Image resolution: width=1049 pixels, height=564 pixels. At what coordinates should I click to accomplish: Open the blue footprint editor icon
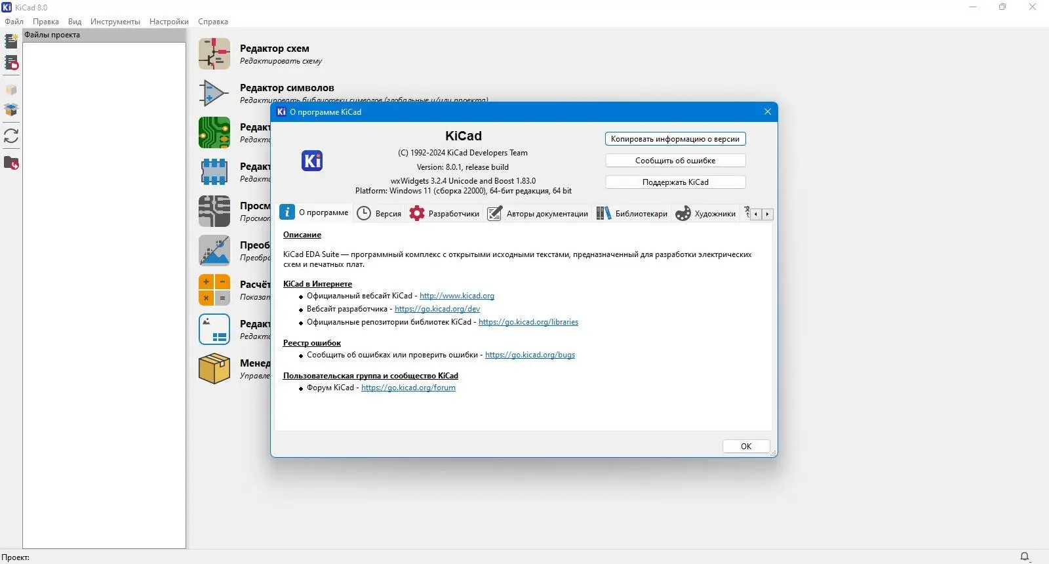[x=214, y=172]
